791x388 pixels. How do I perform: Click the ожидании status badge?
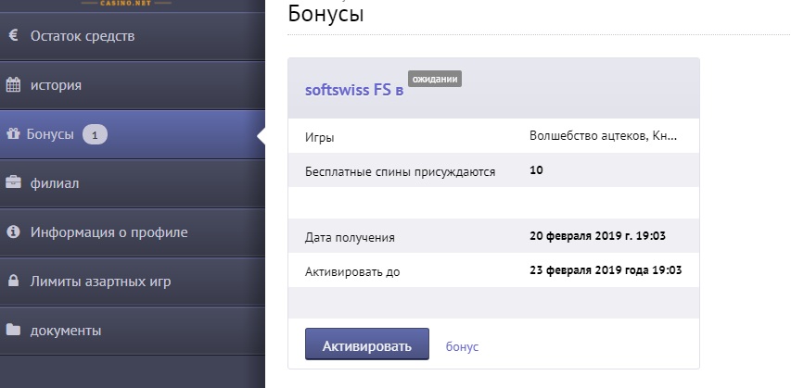tap(435, 80)
